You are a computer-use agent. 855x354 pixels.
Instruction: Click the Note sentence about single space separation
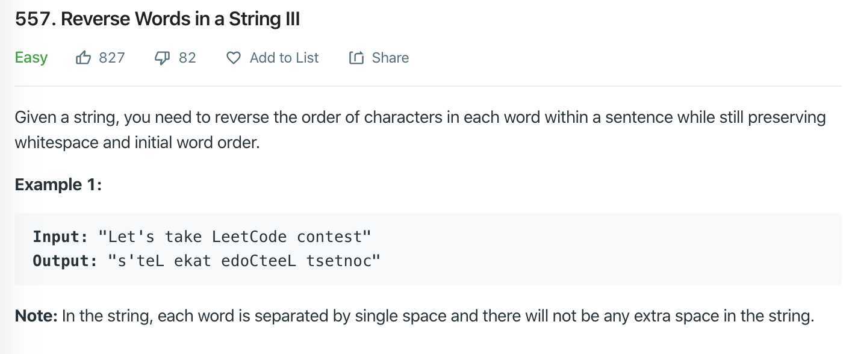[438, 315]
